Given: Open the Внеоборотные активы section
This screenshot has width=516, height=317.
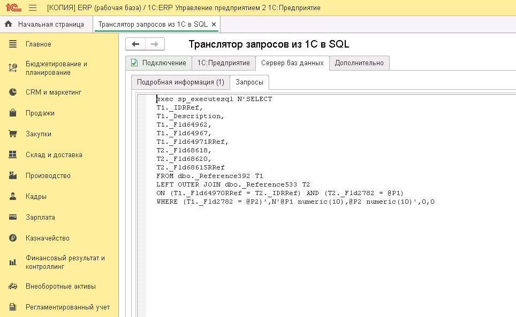Looking at the screenshot, I should [x=60, y=287].
